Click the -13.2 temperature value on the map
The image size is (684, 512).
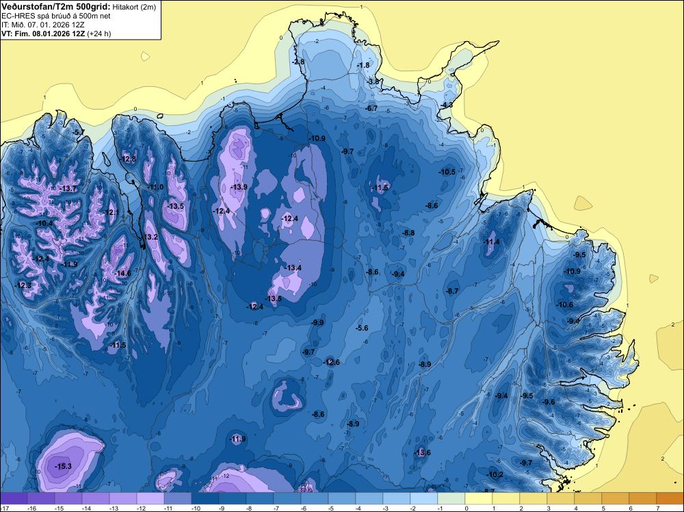(x=150, y=237)
